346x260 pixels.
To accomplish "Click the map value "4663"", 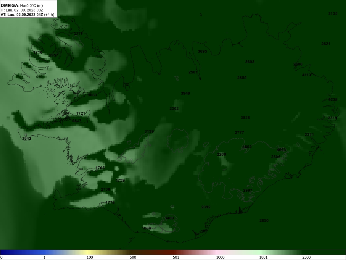I will click(281, 150).
